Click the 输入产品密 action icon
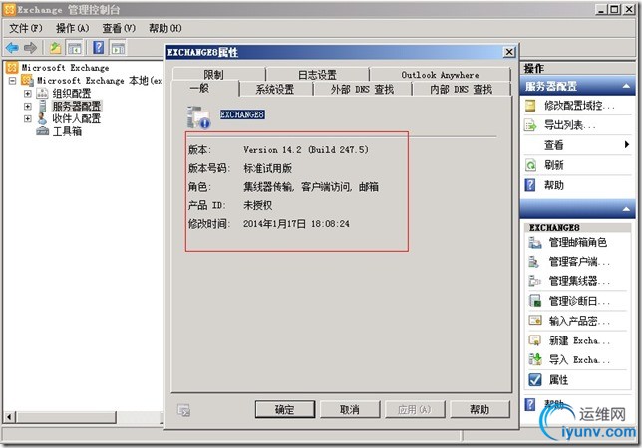Screen dimensions: 642x448 (535, 320)
